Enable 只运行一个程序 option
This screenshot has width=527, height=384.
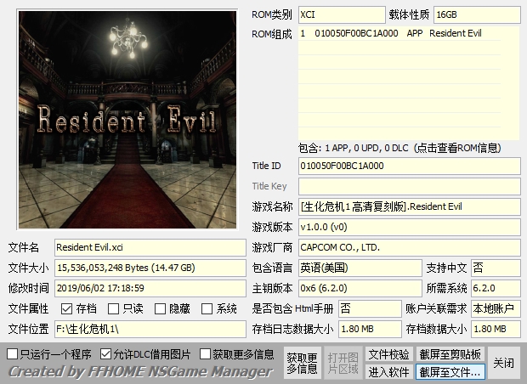(x=13, y=353)
